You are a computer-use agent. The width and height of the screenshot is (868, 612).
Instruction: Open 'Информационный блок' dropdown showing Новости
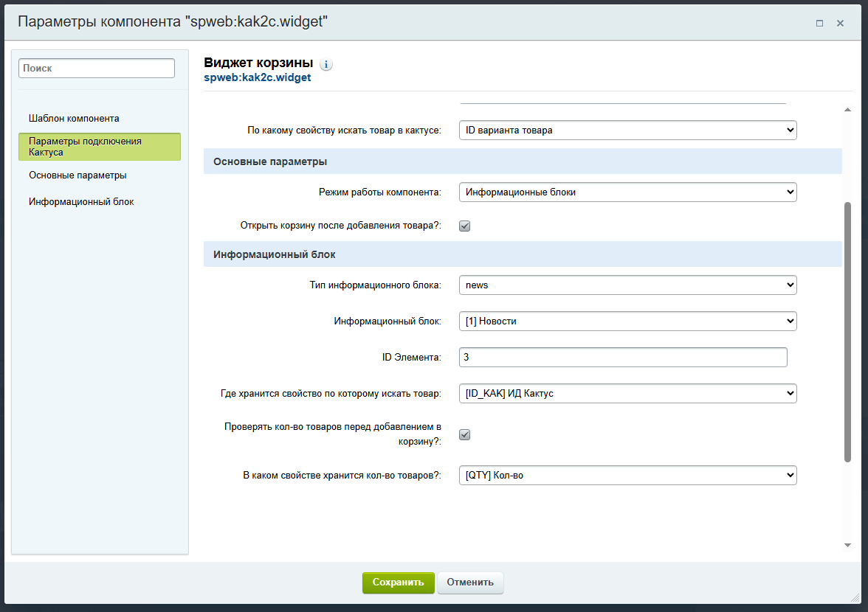tap(627, 321)
